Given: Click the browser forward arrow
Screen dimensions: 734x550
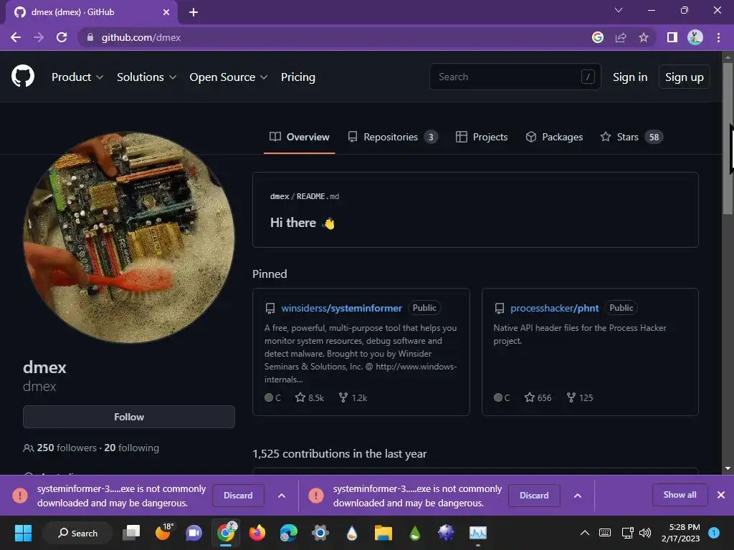Looking at the screenshot, I should [39, 37].
